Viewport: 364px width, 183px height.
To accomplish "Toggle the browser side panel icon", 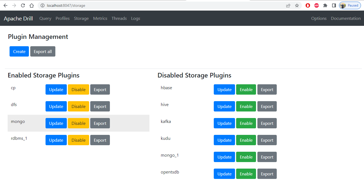I will point(334,5).
